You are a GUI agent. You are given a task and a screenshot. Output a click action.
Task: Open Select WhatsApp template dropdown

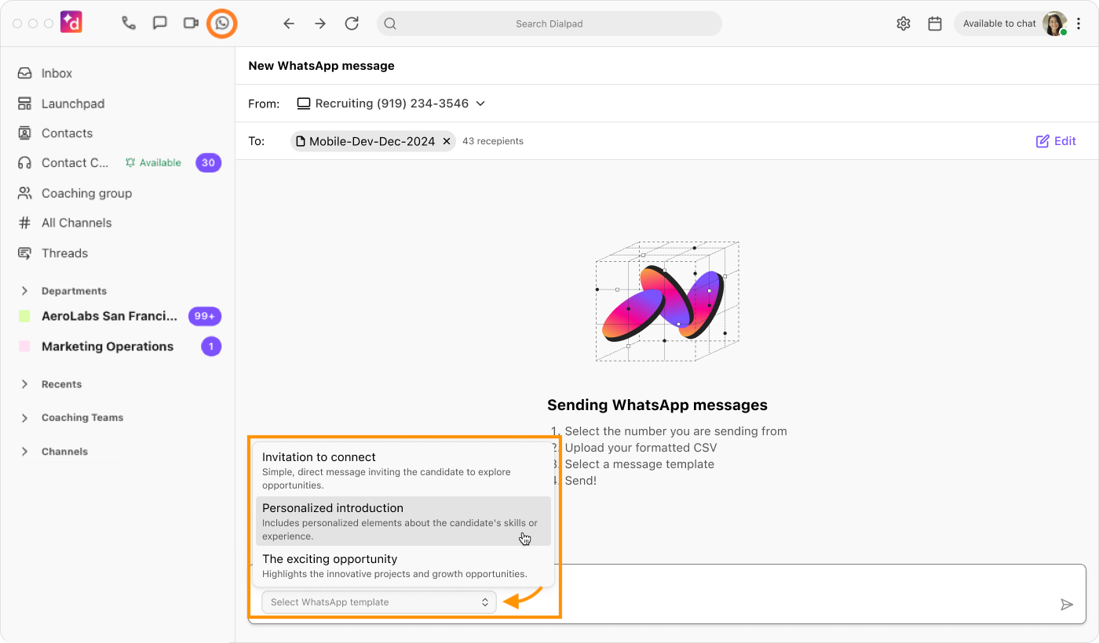[x=379, y=602]
